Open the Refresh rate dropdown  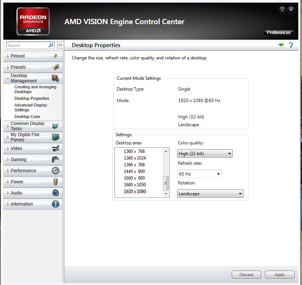tap(199, 174)
